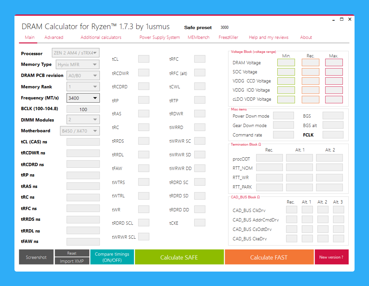Screen dimensions: 369x286
Task: Switch to the Advanced tab
Action: coord(54,37)
